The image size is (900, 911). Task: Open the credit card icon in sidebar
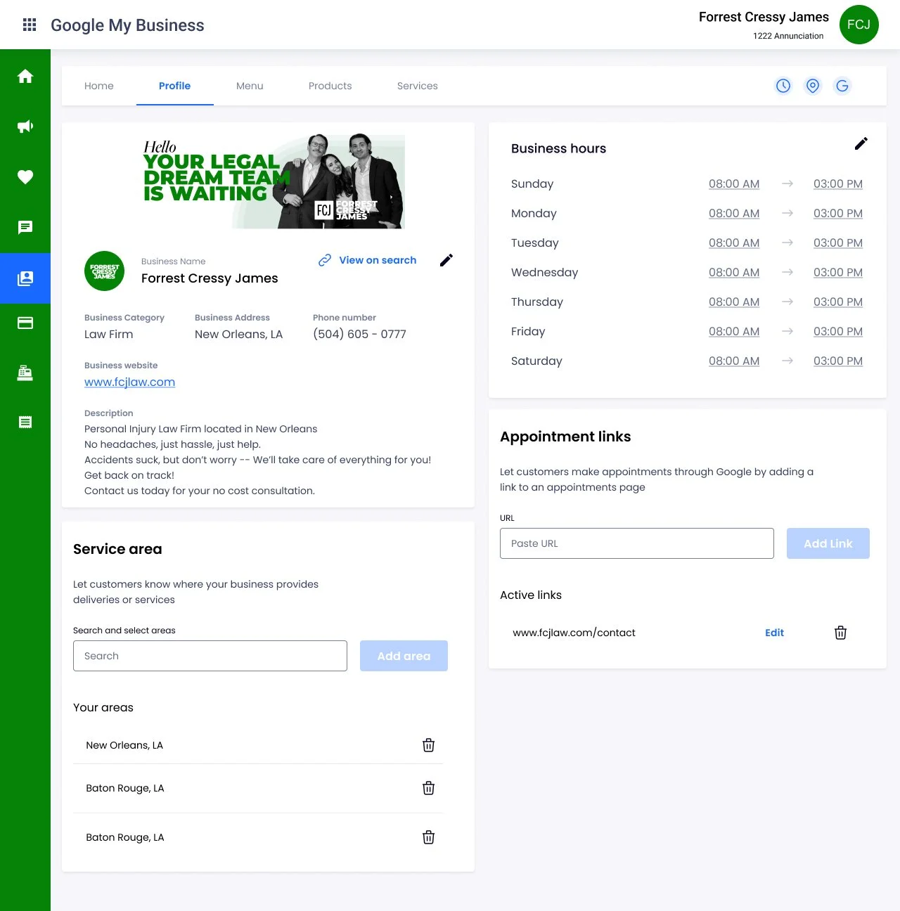tap(25, 323)
